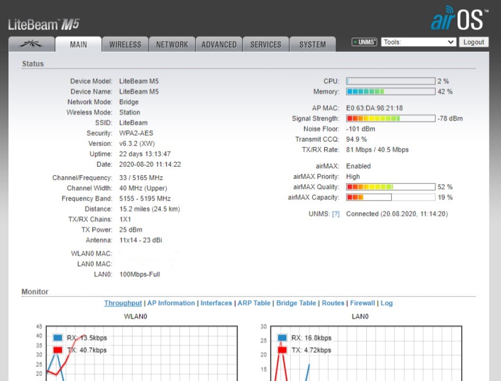The image size is (501, 381).
Task: Click the UNMS status Connected (20.08.2020, 11:14:20)
Action: click(397, 214)
